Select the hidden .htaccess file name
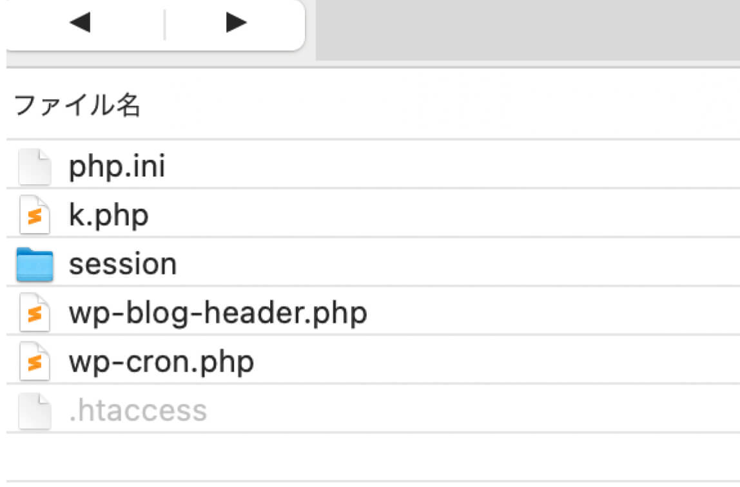 click(x=138, y=410)
